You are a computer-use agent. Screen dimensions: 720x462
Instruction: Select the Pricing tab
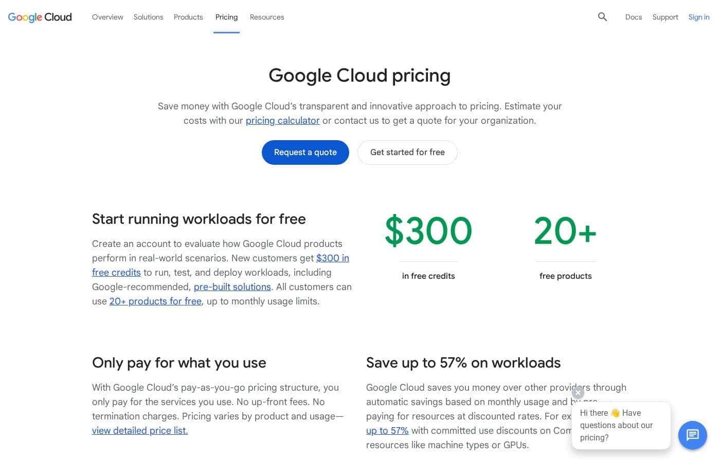tap(226, 17)
